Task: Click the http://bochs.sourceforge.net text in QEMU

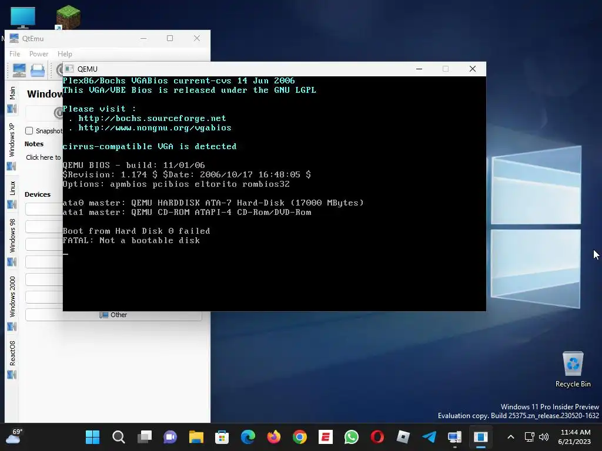Action: click(152, 118)
